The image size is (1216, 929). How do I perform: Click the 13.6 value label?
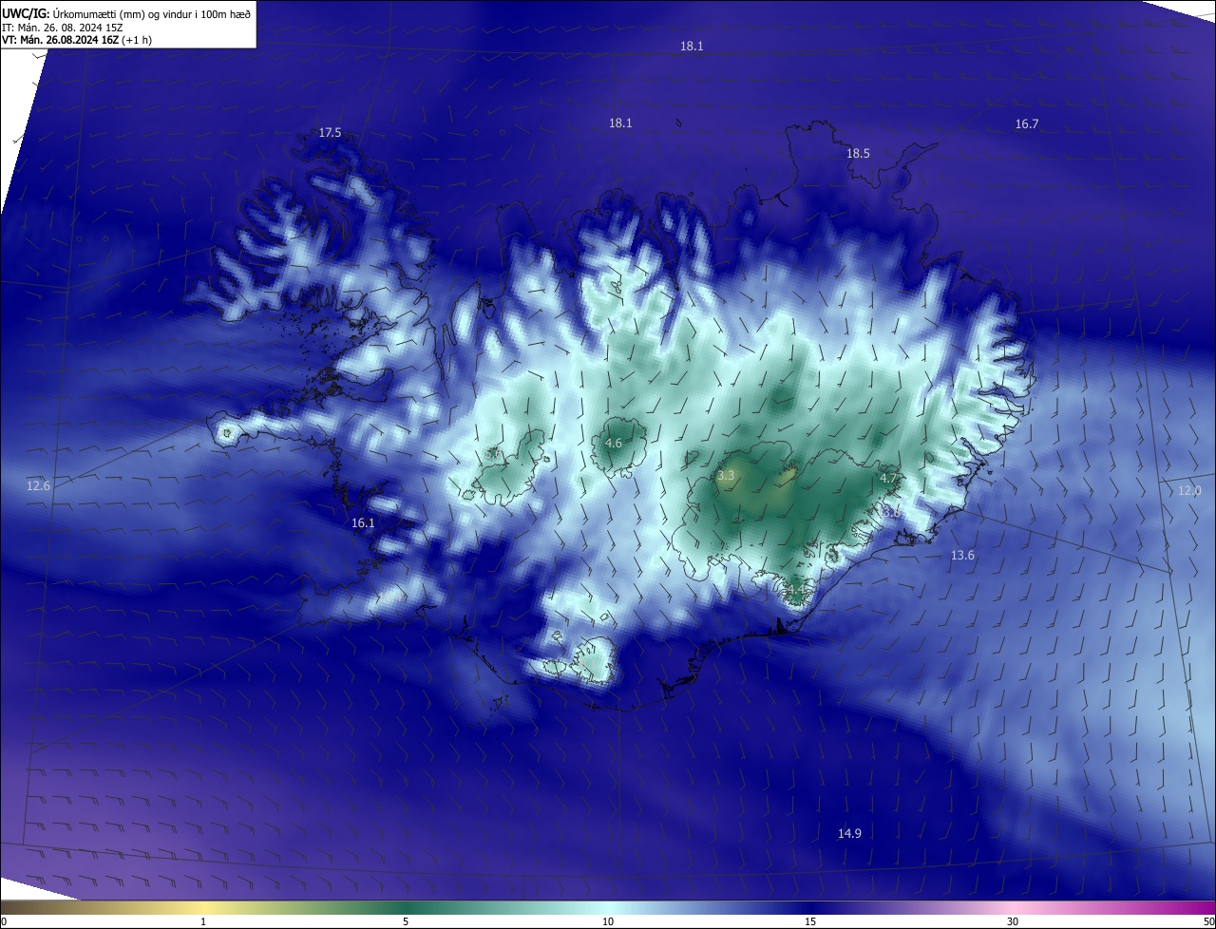(x=962, y=555)
